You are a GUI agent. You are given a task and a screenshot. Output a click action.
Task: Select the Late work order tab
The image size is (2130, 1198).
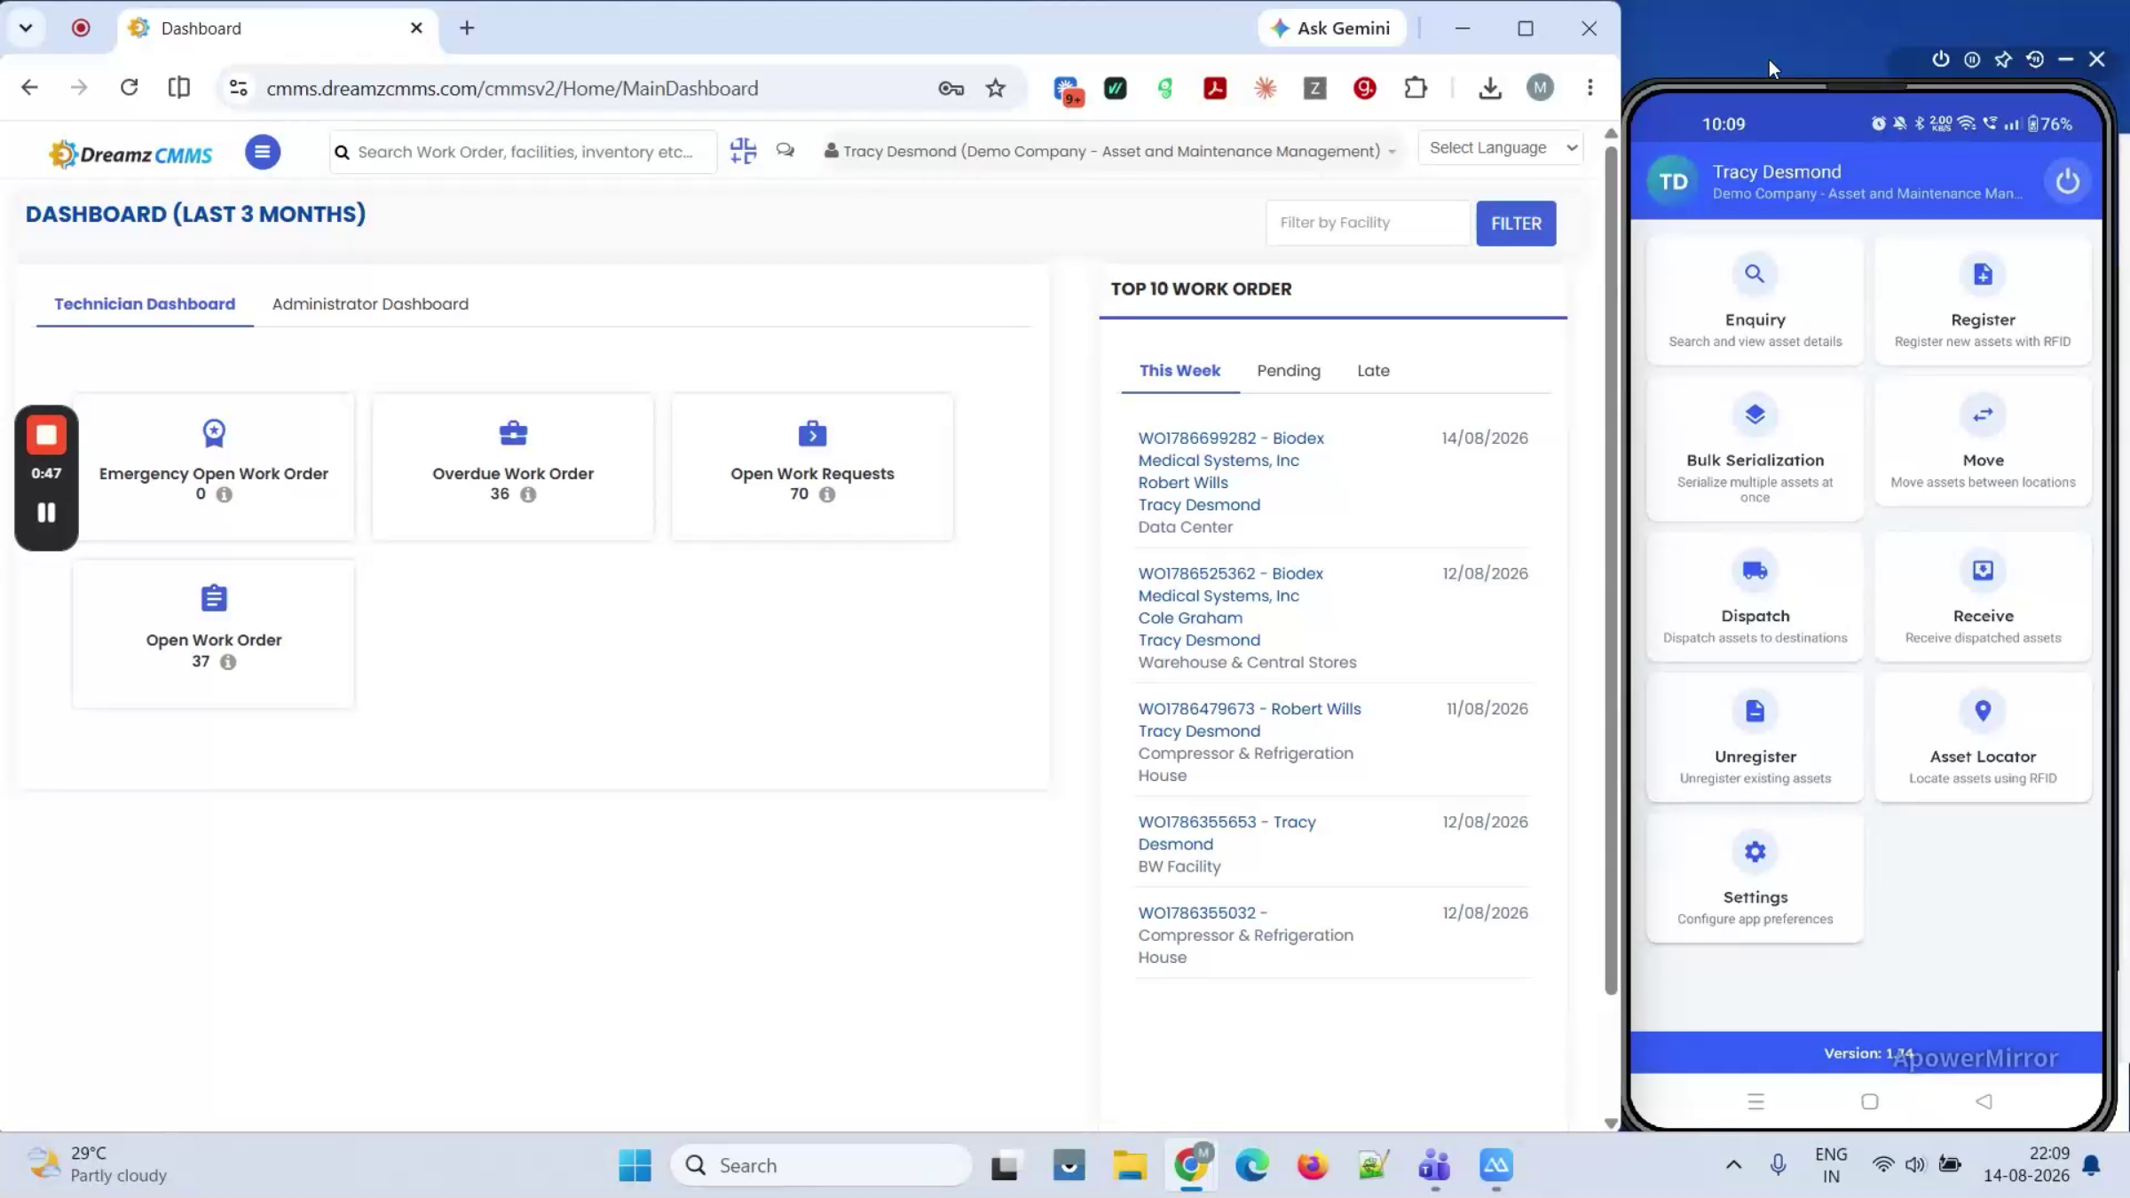[x=1373, y=371]
